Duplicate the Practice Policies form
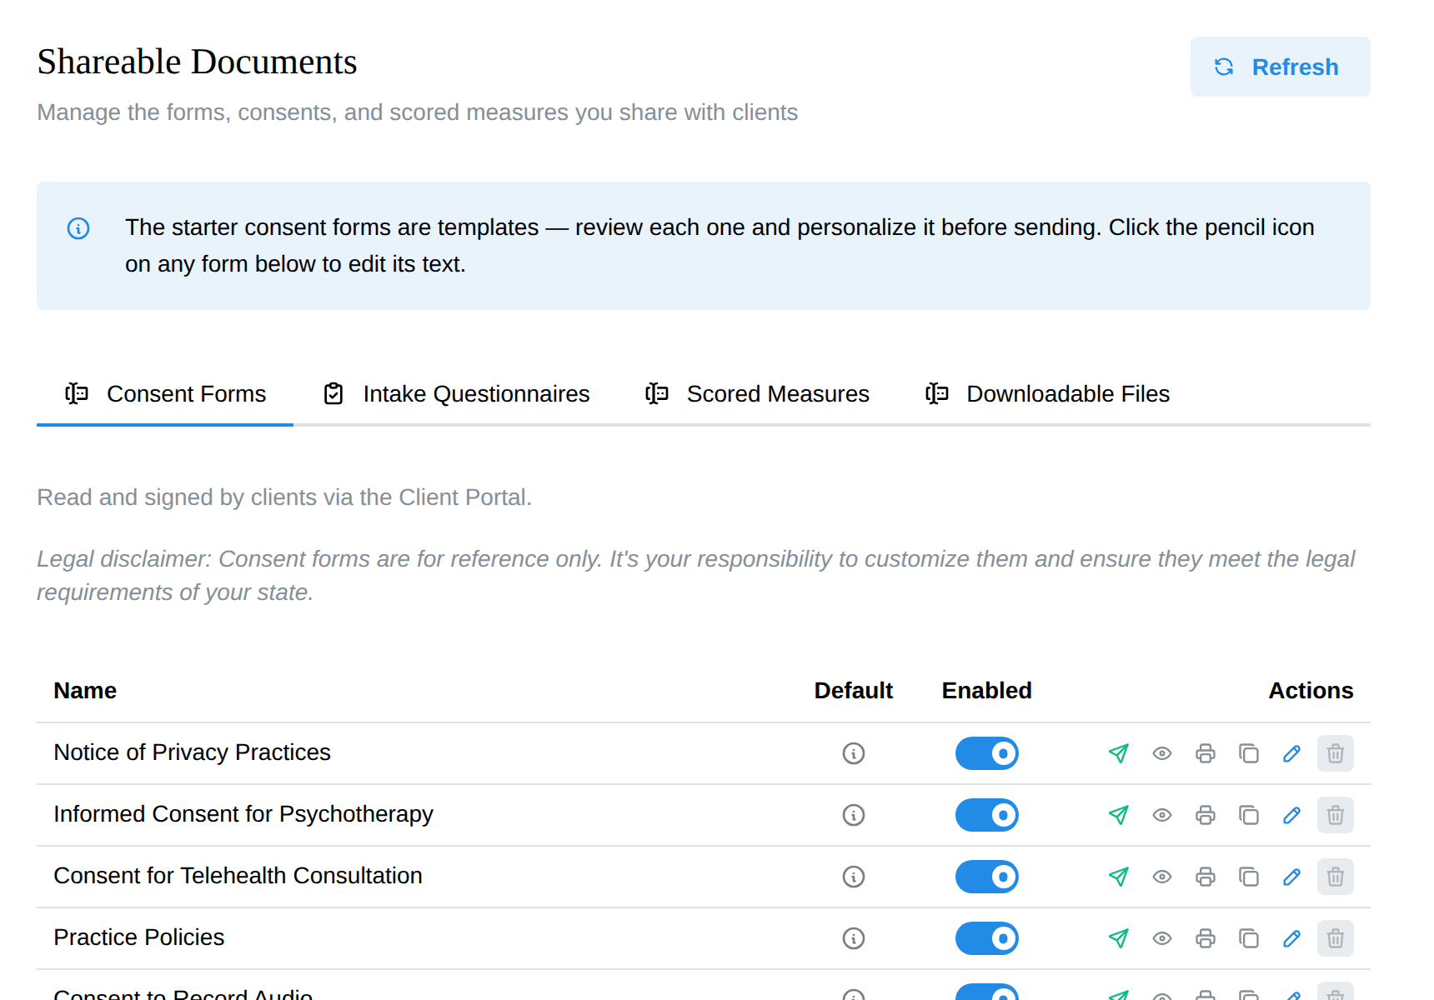This screenshot has width=1434, height=1000. [x=1249, y=938]
